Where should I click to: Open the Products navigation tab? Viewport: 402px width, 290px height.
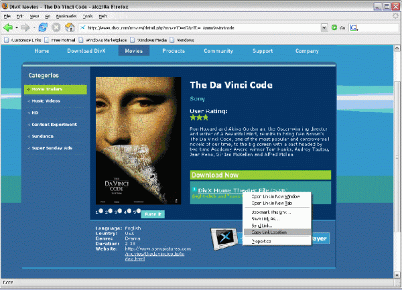pyautogui.click(x=174, y=51)
